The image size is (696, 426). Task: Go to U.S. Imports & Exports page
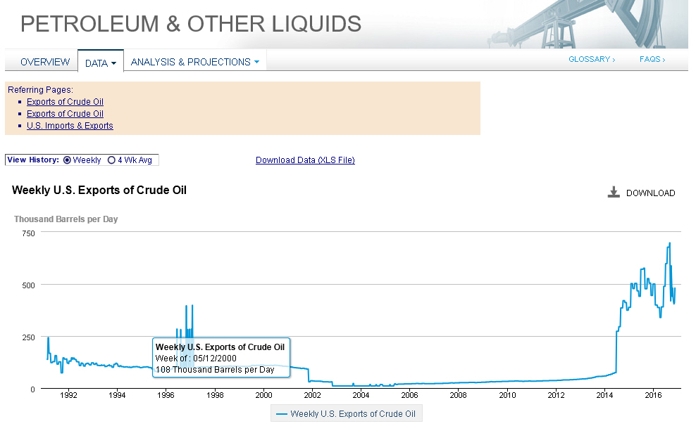[x=70, y=126]
